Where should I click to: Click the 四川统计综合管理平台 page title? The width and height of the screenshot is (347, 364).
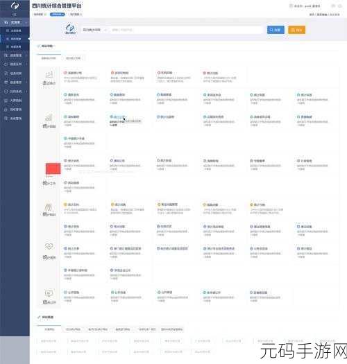57,6
